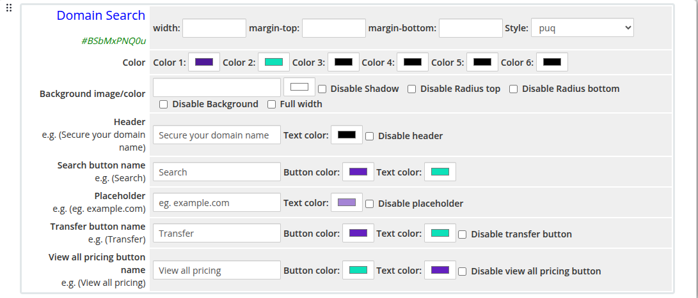Pick the Color 1 purple swatch
The width and height of the screenshot is (698, 298).
[204, 62]
